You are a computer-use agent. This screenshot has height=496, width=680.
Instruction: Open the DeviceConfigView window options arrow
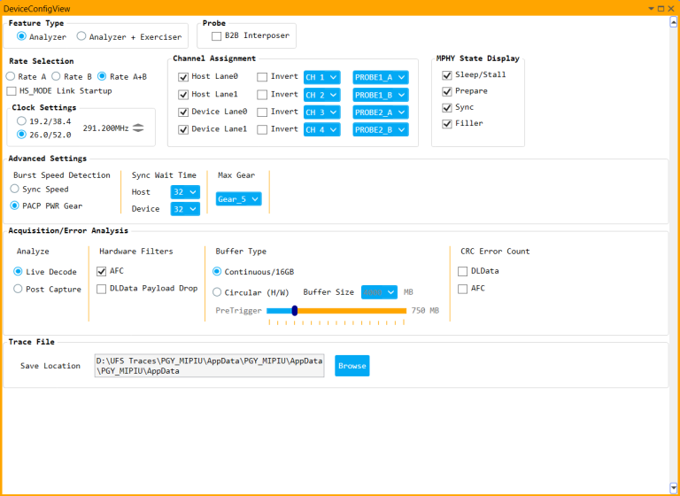click(x=652, y=9)
